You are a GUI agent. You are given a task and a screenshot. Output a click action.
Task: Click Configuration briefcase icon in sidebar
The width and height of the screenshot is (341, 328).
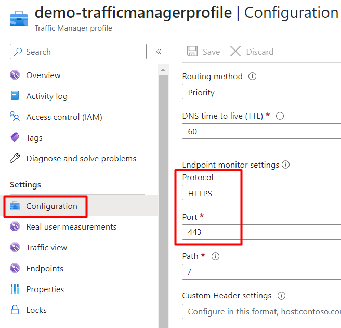[15, 206]
